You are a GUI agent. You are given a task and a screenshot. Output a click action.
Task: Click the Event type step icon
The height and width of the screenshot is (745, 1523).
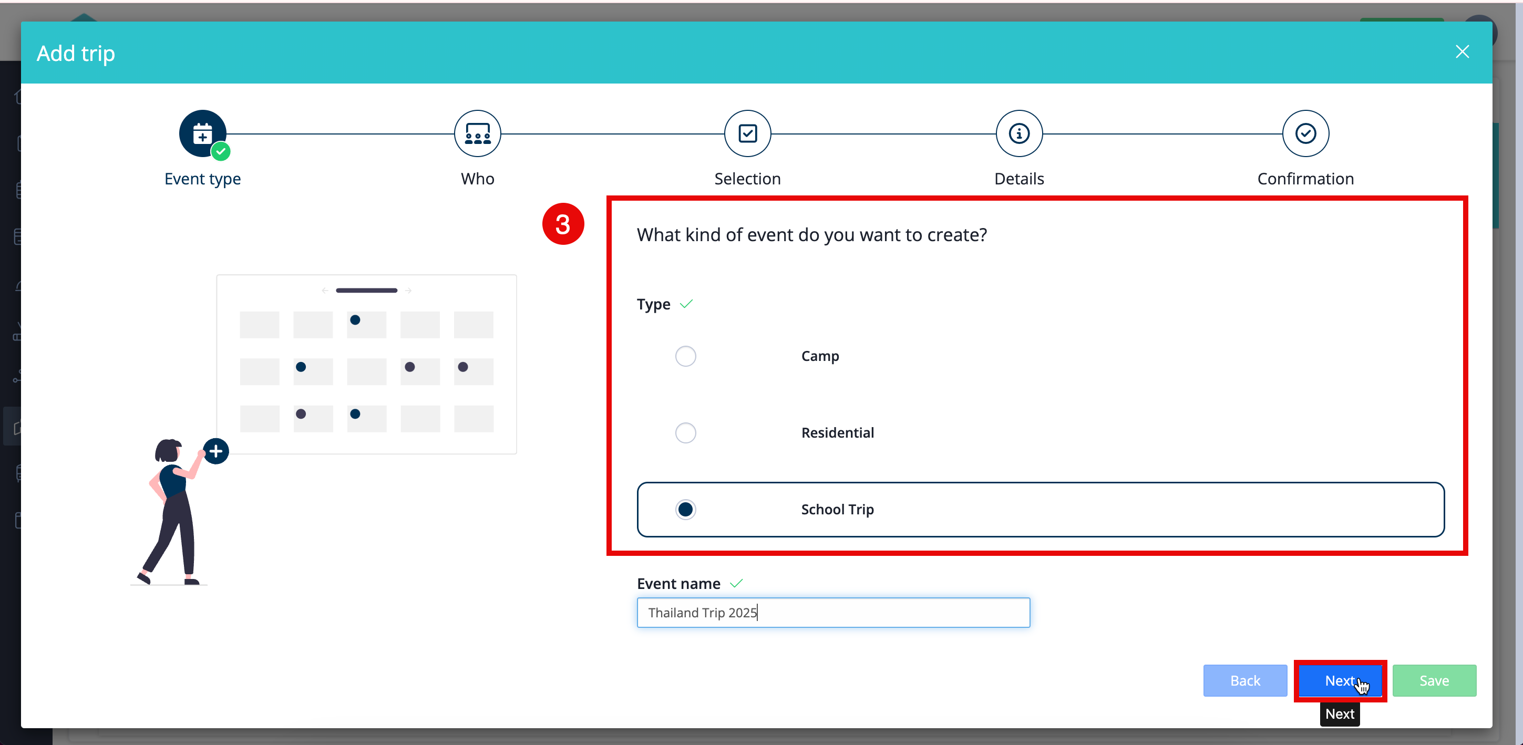coord(203,133)
